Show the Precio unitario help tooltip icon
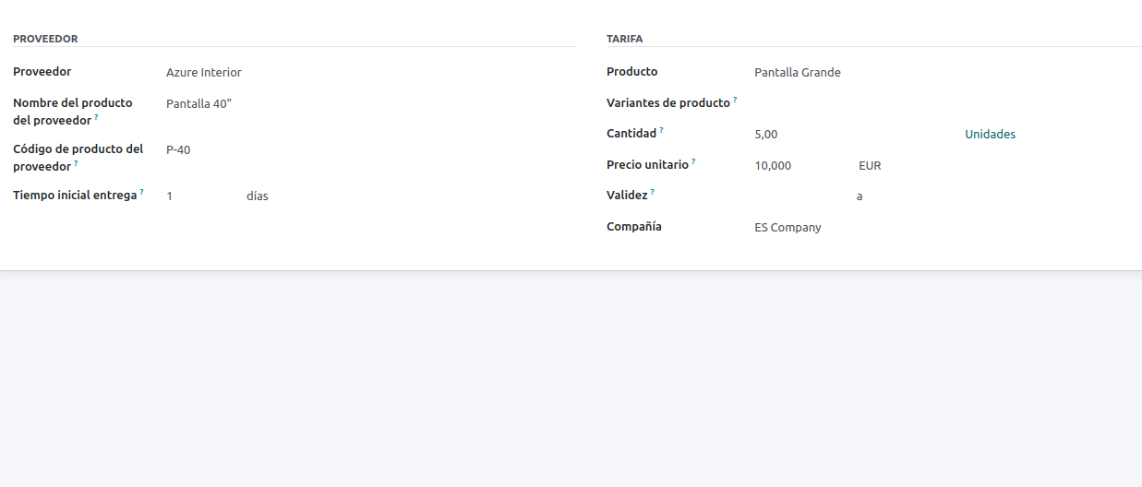Image resolution: width=1142 pixels, height=487 pixels. click(x=693, y=161)
